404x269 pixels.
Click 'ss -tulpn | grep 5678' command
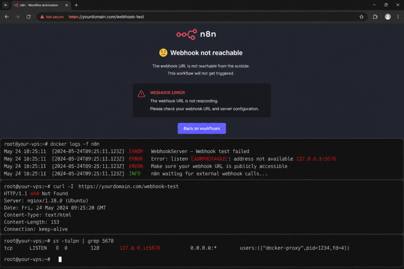click(83, 241)
